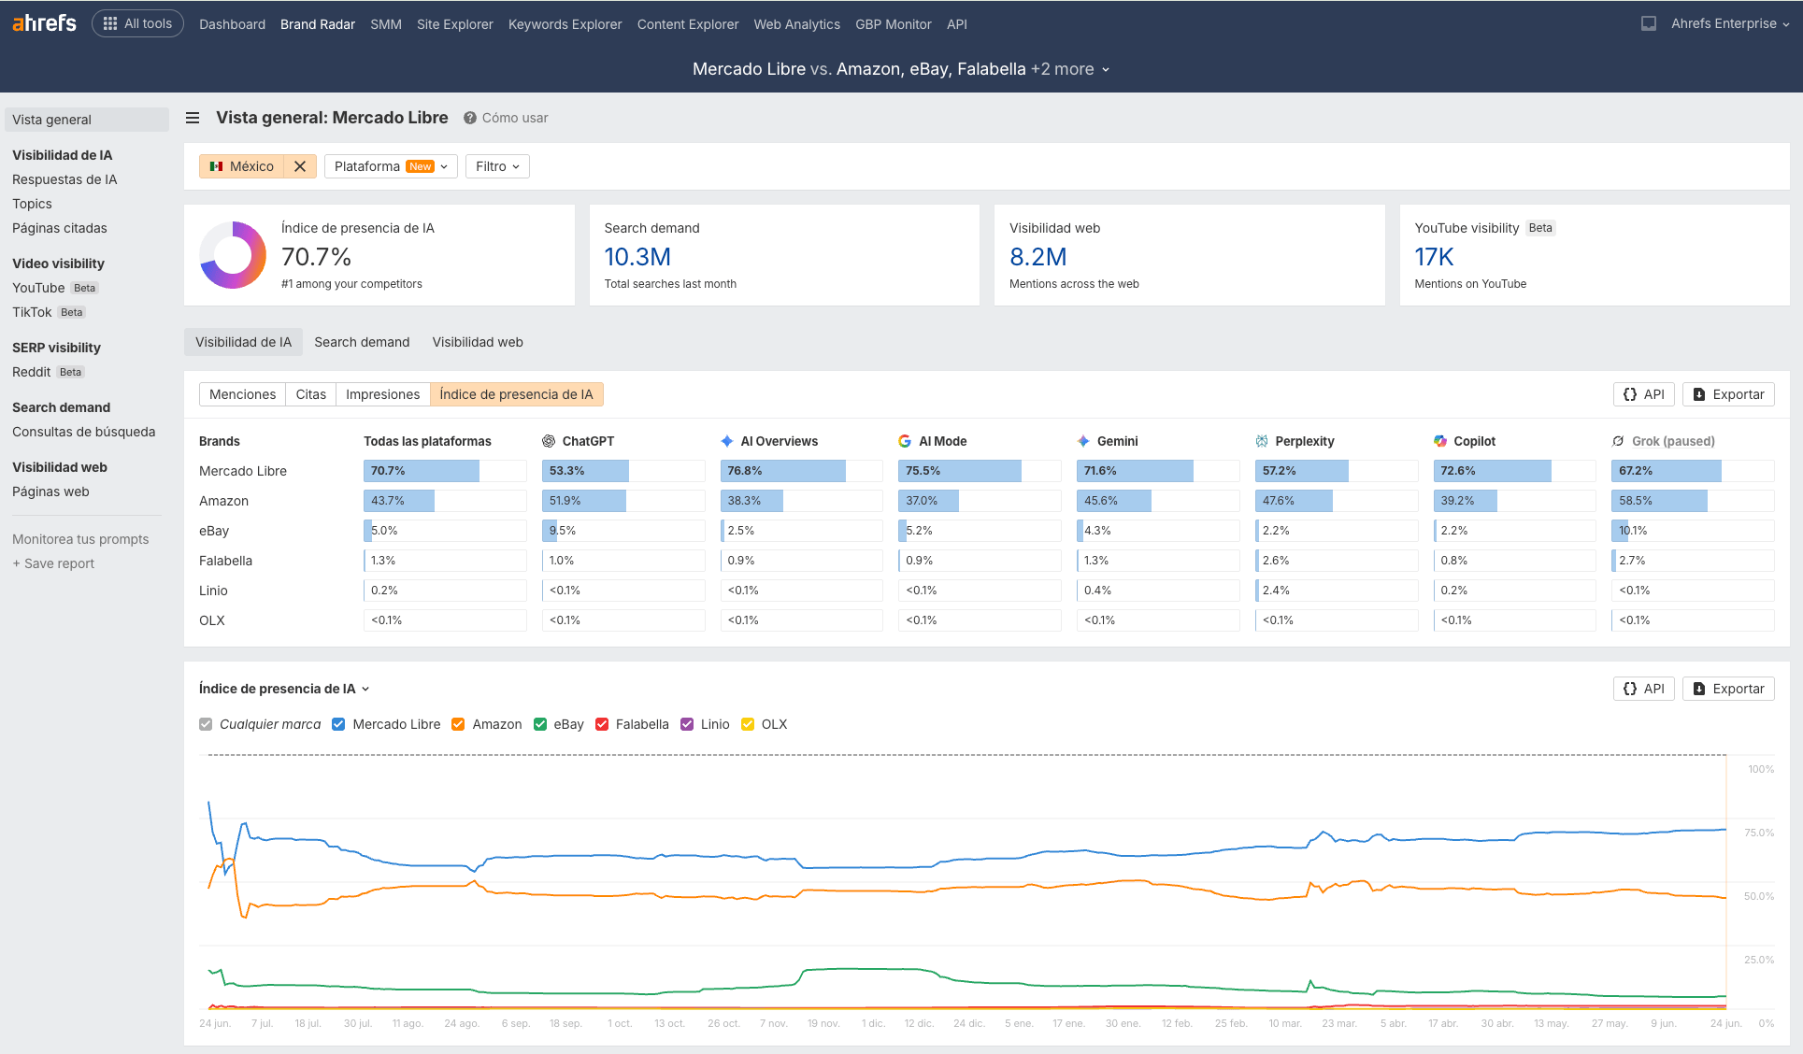Click the Ahrefs logo
The width and height of the screenshot is (1803, 1054).
click(44, 23)
